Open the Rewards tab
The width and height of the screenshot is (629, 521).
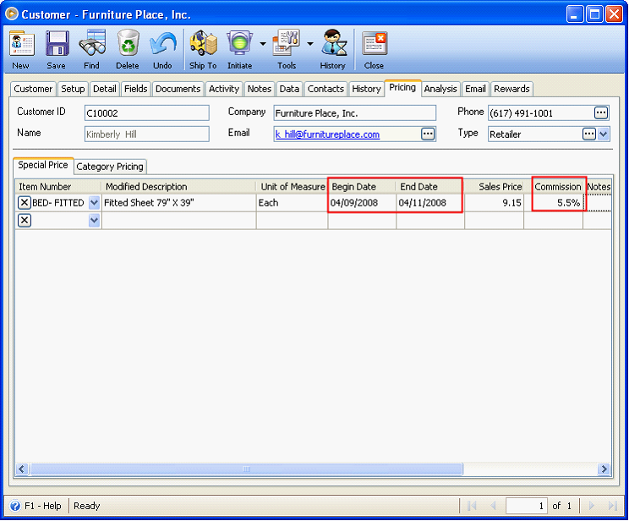coord(511,89)
